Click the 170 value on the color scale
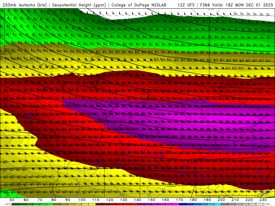 (x=179, y=200)
